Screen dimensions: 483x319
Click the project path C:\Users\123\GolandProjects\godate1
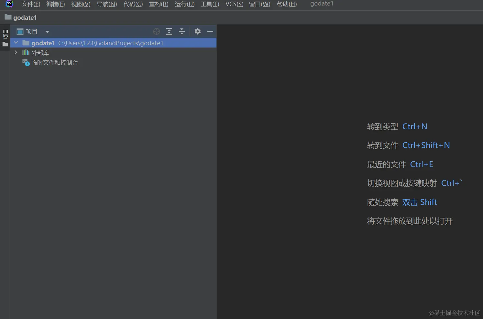click(111, 43)
